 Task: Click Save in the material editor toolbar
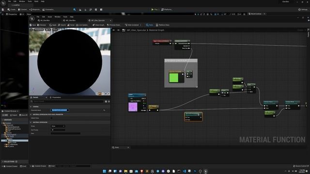[x=33, y=25]
